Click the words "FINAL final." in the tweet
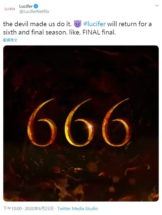 [x=99, y=32]
